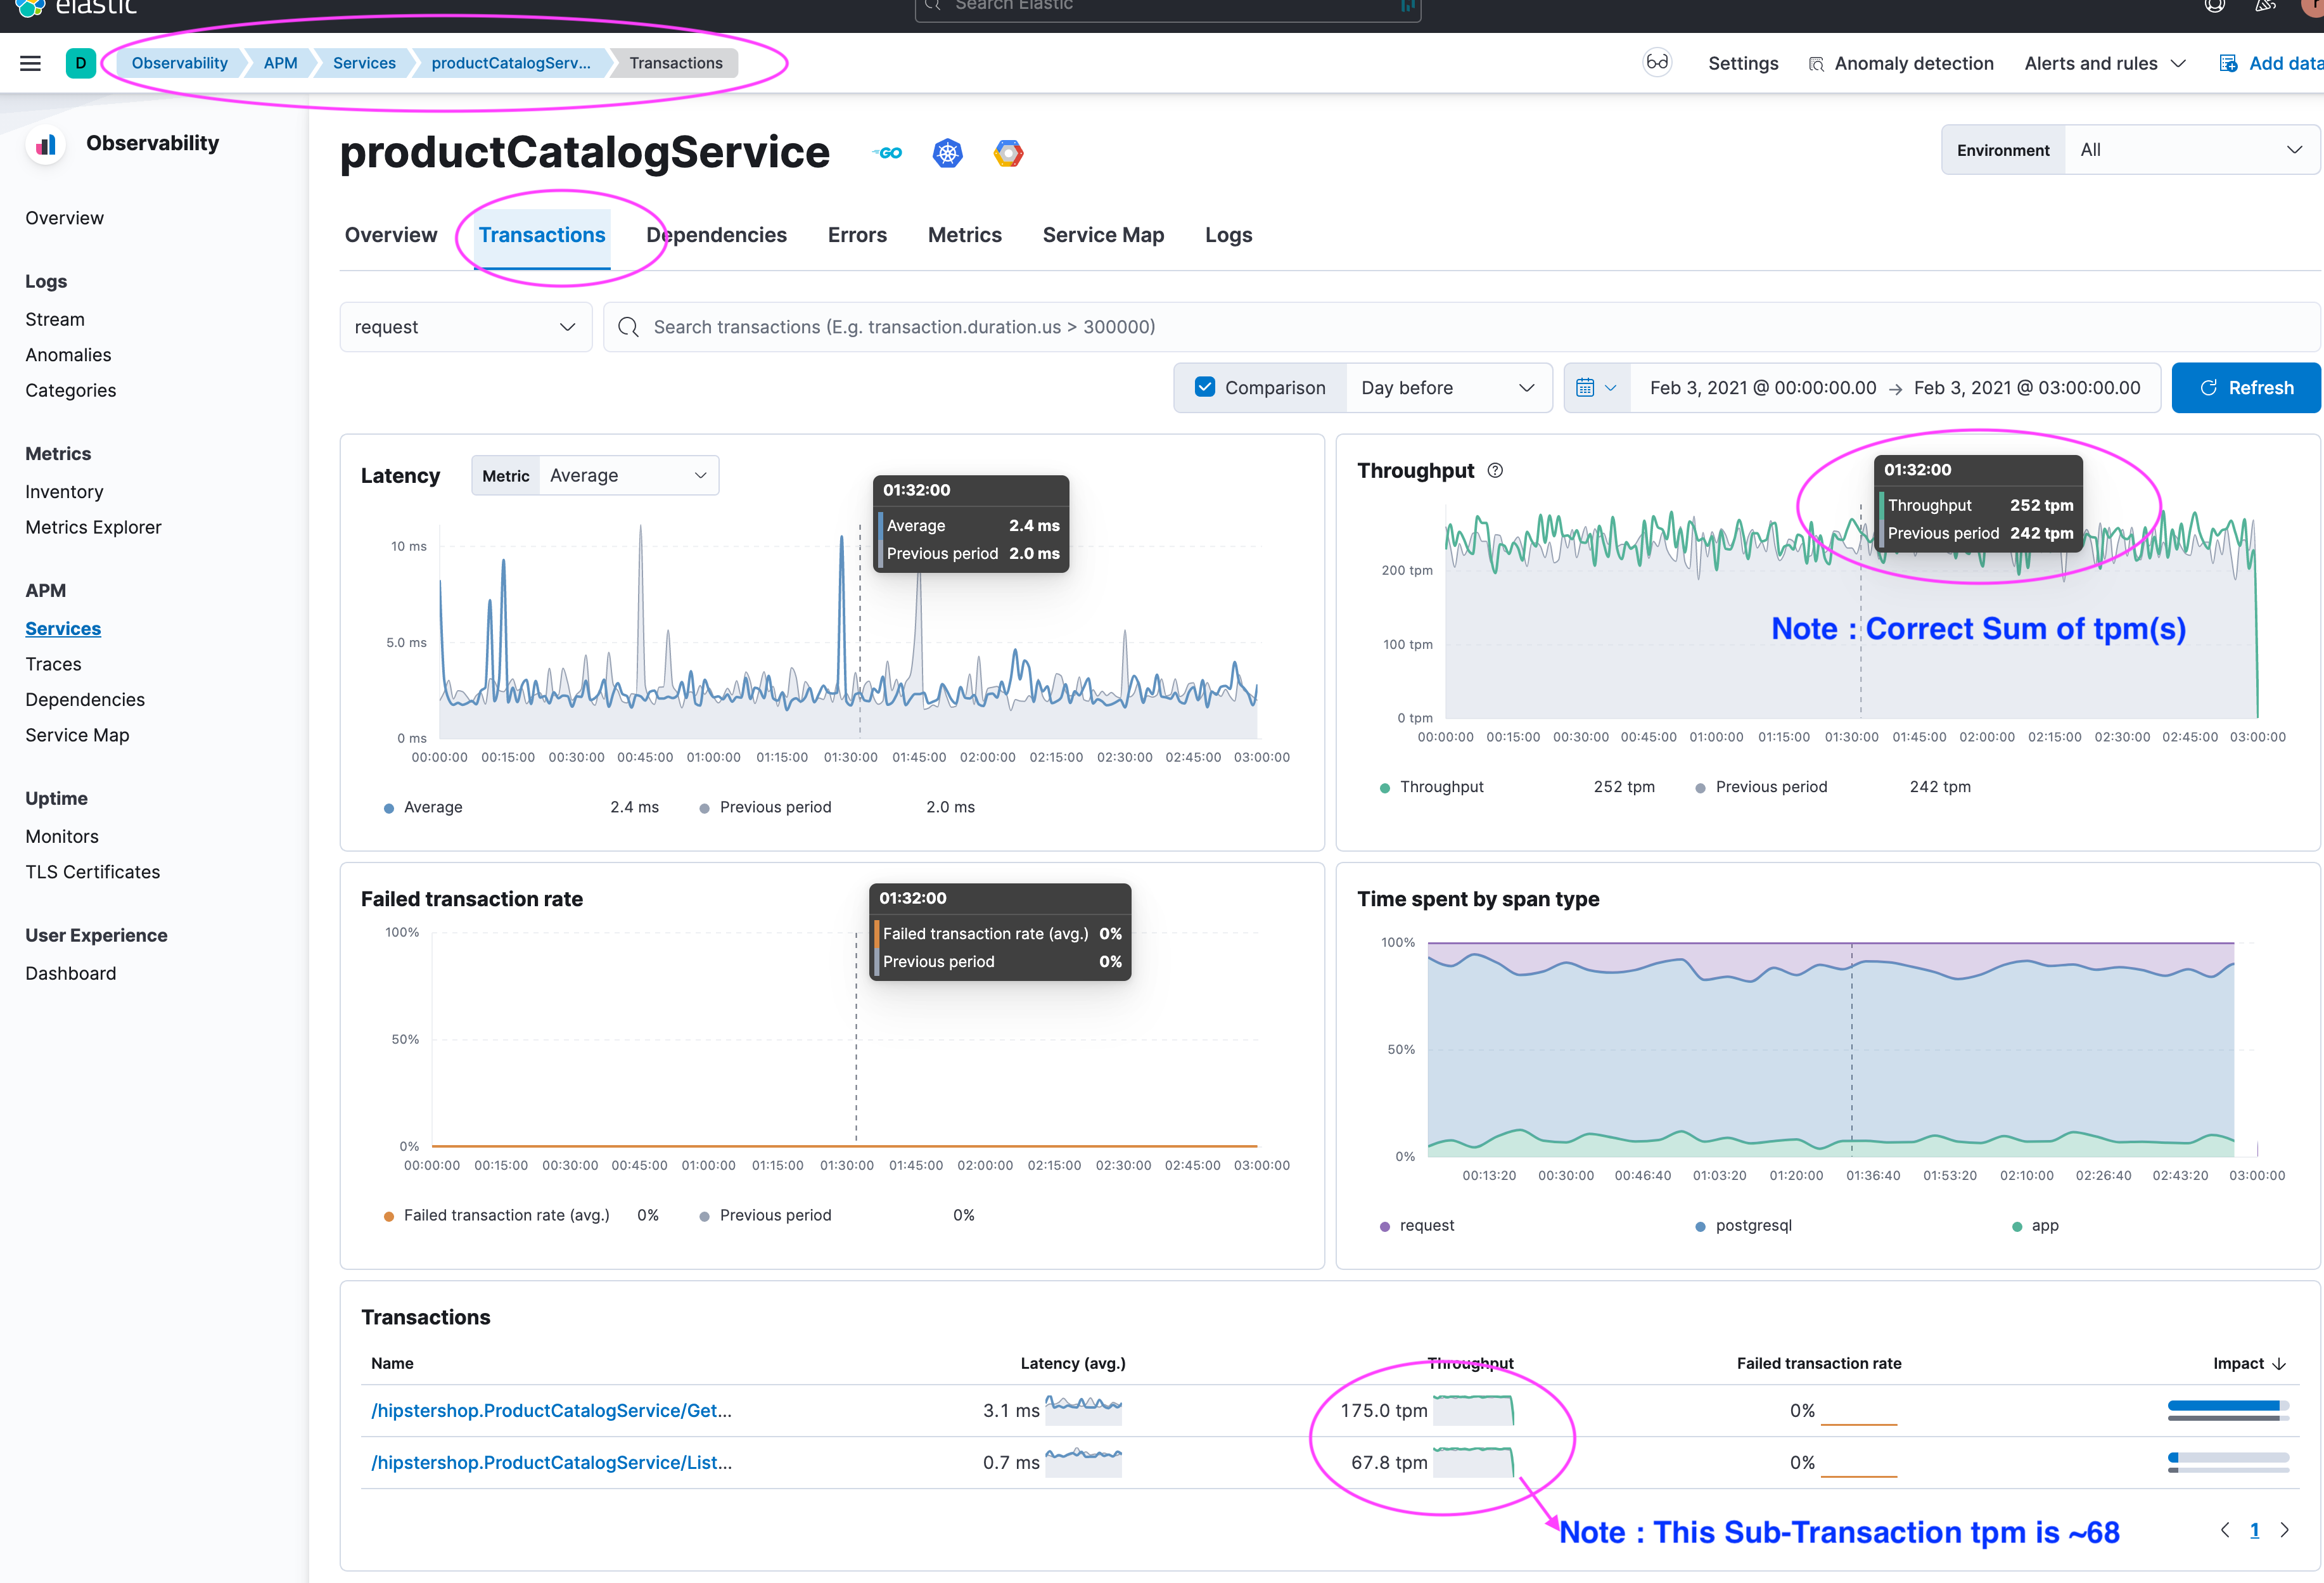Open Inventory under Metrics in sidebar
The image size is (2324, 1583).
[64, 492]
